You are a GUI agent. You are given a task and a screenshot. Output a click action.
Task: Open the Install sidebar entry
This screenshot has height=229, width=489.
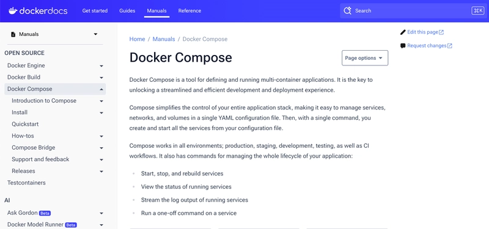pos(20,112)
